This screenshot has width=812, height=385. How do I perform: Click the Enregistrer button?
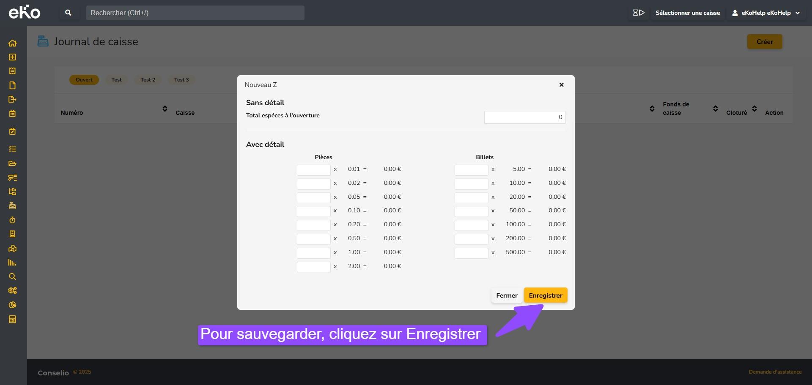(x=545, y=296)
